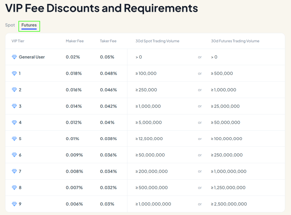
Task: Click the Taker Fee column header
Action: pos(108,41)
